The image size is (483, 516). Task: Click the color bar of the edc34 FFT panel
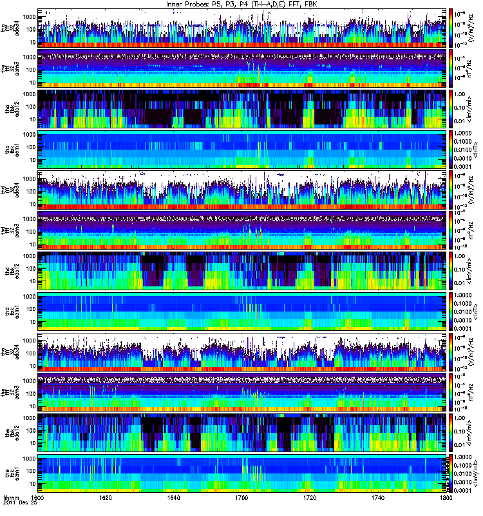tap(451, 352)
